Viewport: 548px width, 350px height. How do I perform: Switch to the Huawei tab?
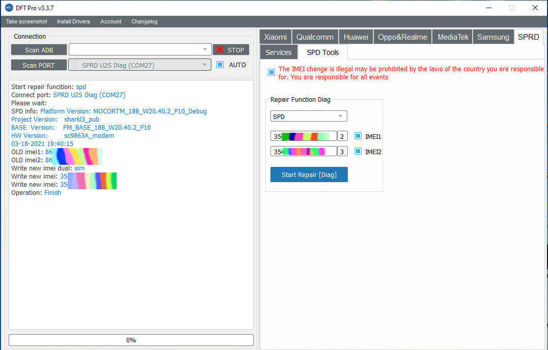pos(356,37)
